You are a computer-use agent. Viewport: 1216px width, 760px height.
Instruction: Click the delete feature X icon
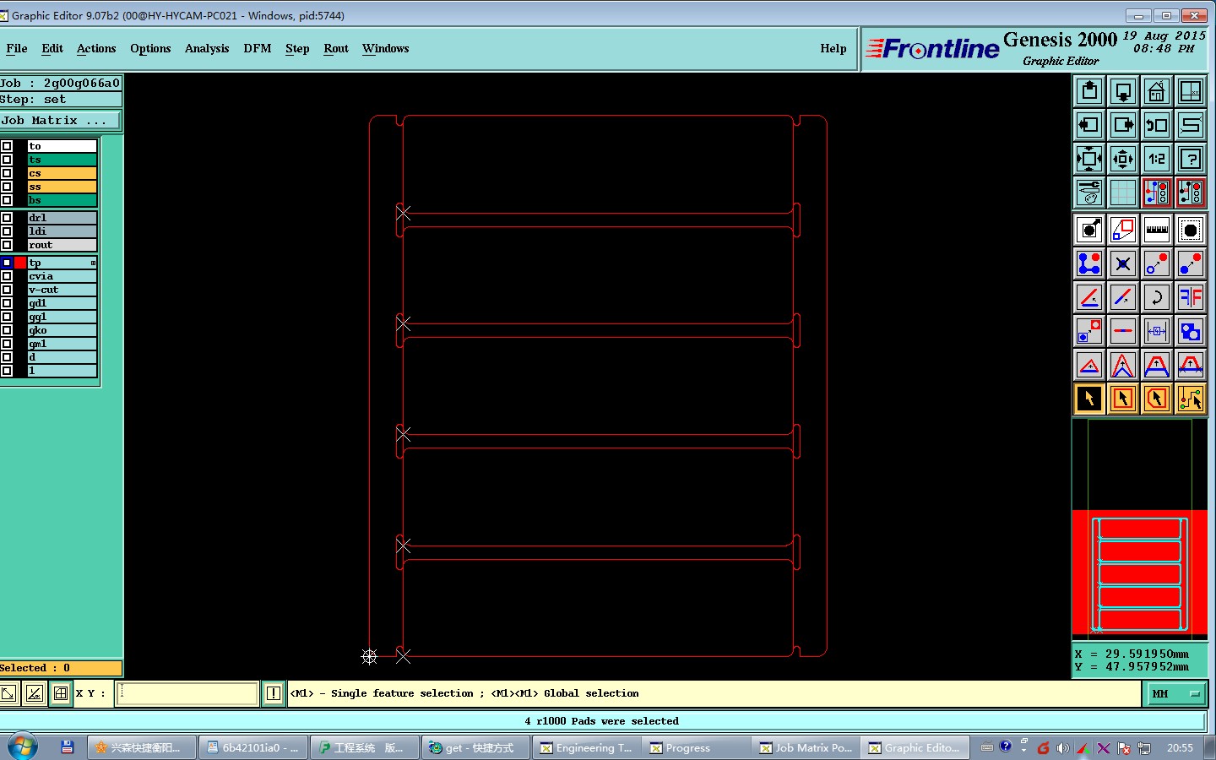coord(1123,263)
